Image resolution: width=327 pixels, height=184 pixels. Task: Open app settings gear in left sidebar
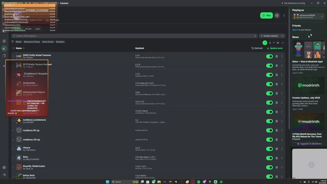point(4,168)
